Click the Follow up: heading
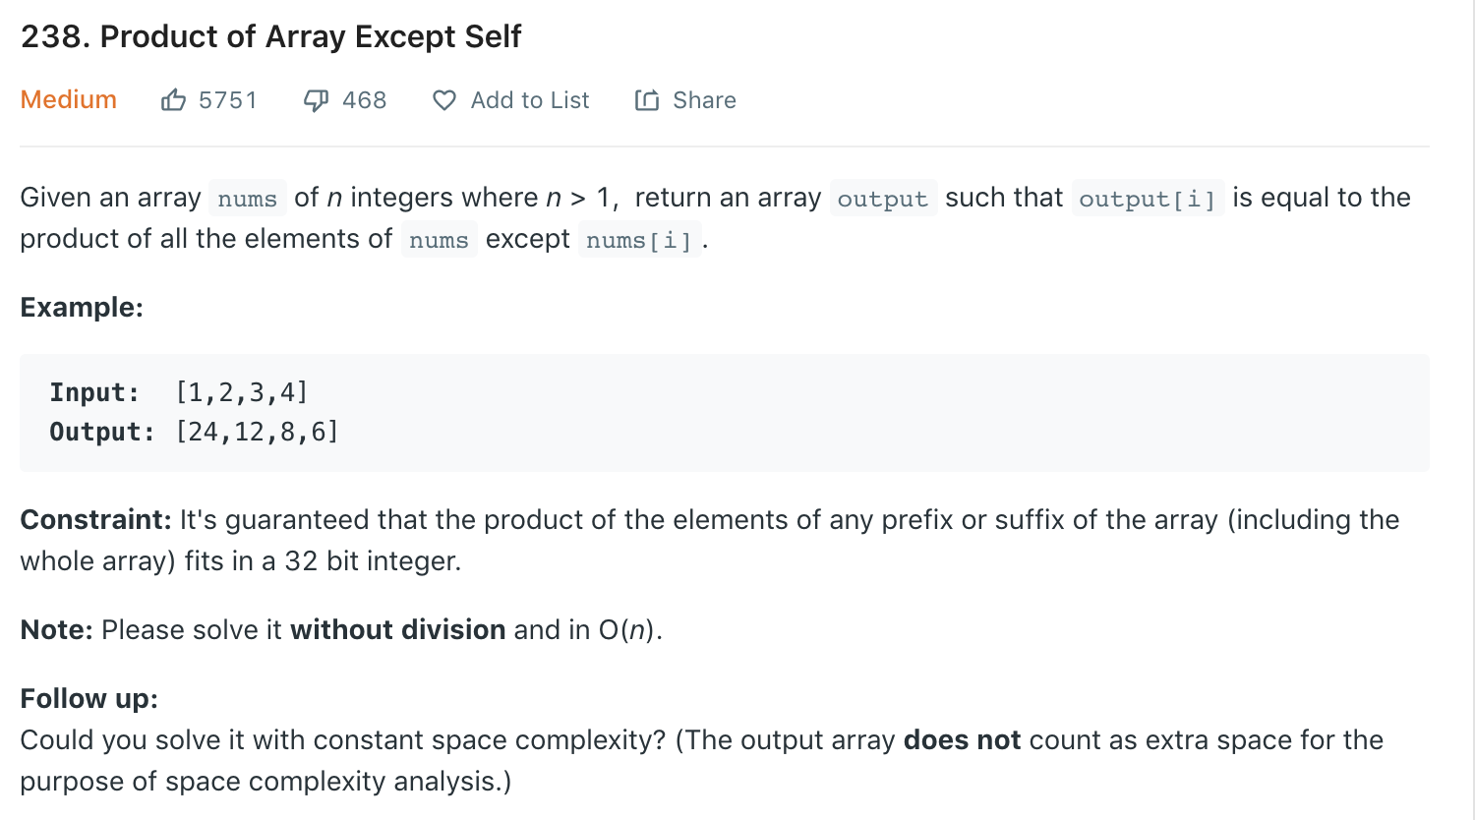 click(89, 698)
